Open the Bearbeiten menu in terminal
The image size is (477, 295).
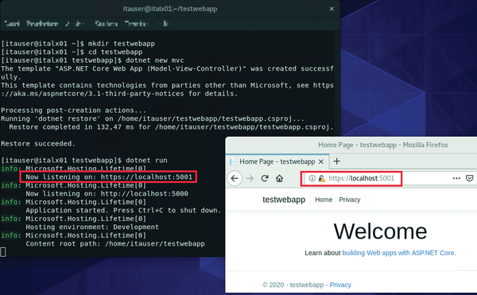[x=42, y=23]
